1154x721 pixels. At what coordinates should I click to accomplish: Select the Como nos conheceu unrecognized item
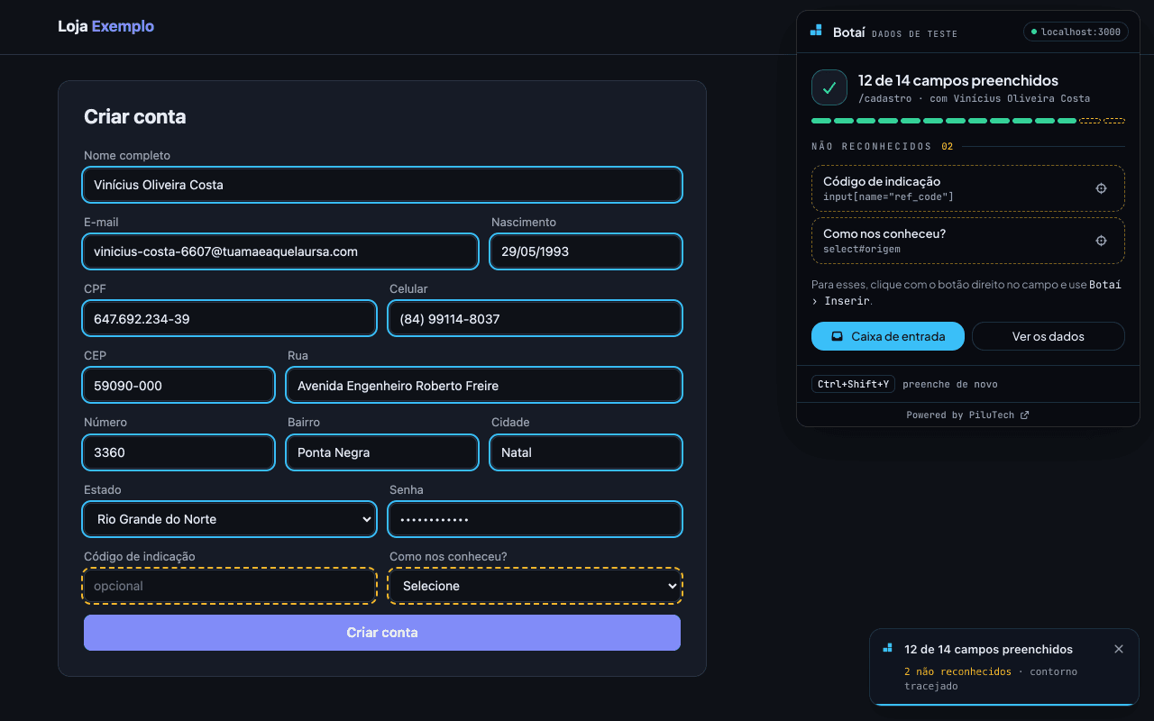coord(968,241)
